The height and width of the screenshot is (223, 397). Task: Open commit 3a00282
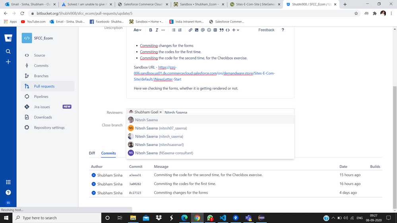point(135,184)
